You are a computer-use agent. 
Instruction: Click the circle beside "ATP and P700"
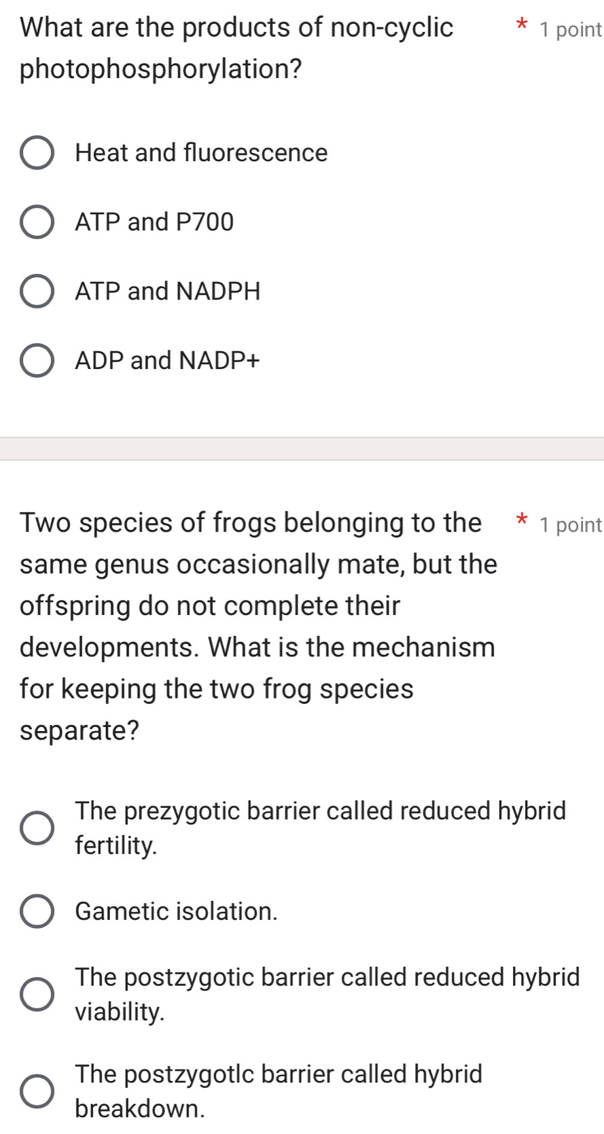[x=37, y=222]
